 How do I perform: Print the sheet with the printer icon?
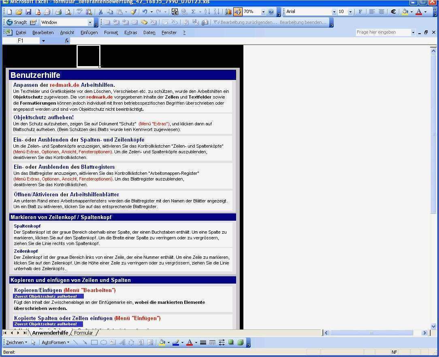pyautogui.click(x=58, y=12)
